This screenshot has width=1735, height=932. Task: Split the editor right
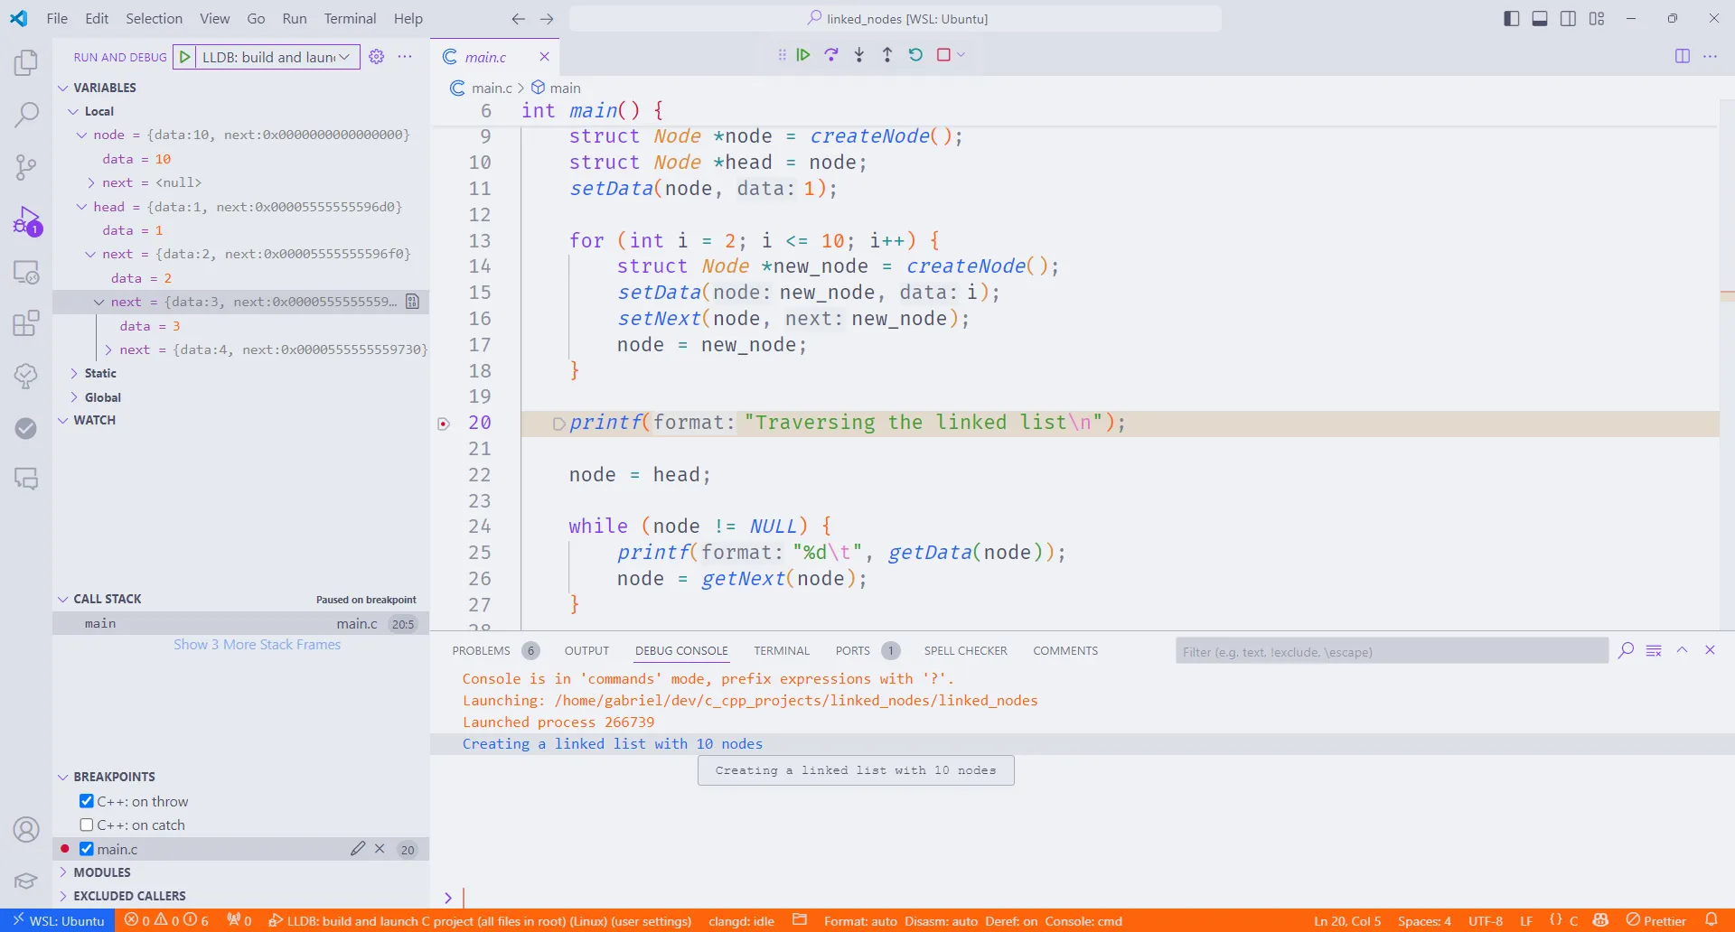coord(1683,56)
